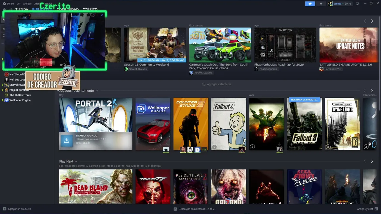Click the Wallpaper Engine sidebar icon

click(6, 100)
